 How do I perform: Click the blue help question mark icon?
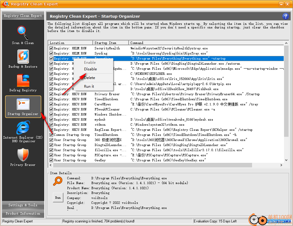(x=285, y=16)
